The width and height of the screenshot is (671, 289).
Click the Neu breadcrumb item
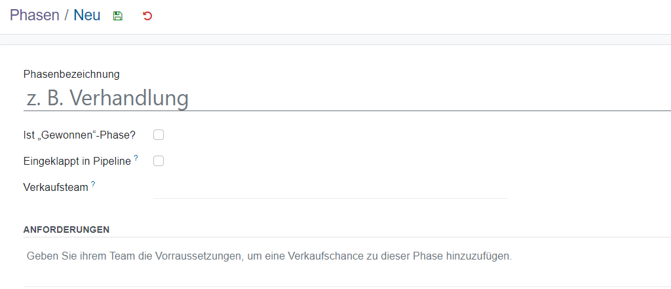(86, 16)
